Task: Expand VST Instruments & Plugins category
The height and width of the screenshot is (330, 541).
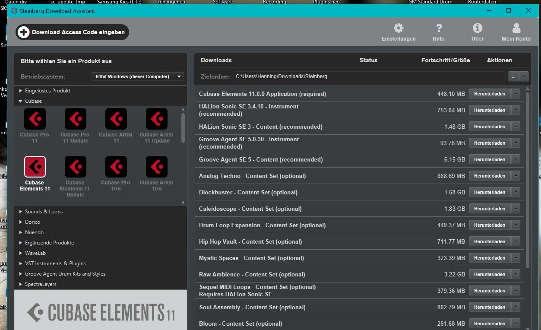Action: [x=21, y=263]
